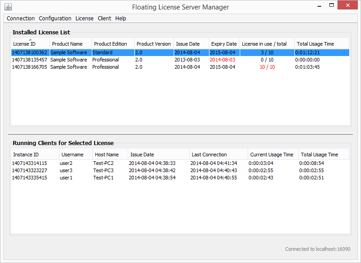
Task: Sort licenses by Expiry Date column
Action: click(224, 44)
